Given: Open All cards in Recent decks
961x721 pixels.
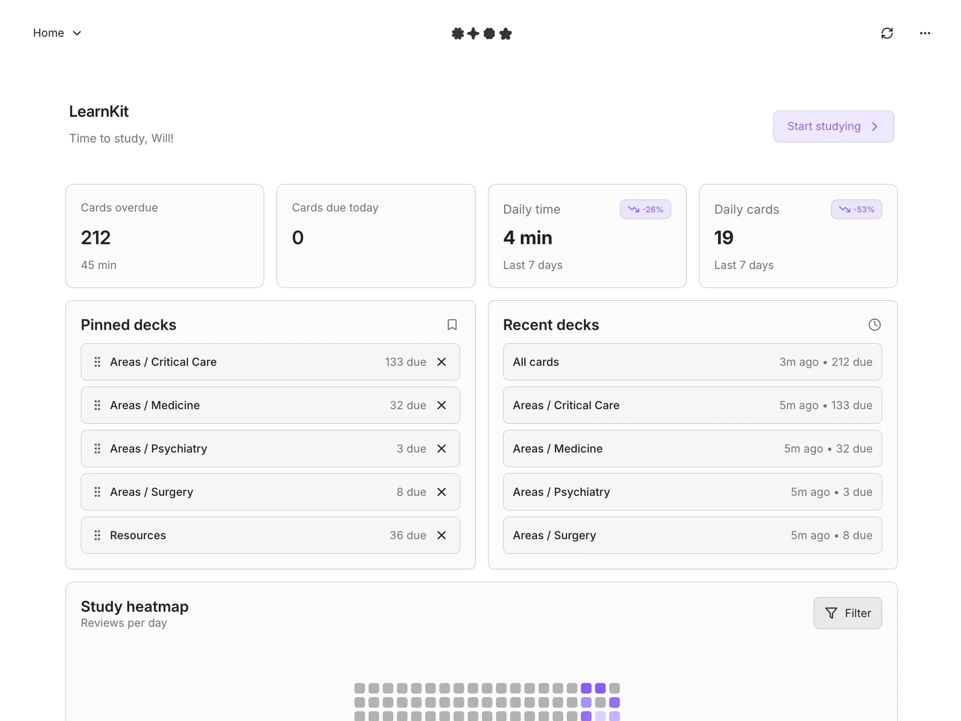Looking at the screenshot, I should [692, 362].
